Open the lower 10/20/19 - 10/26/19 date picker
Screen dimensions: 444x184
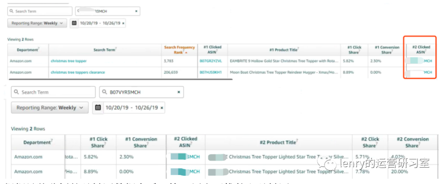click(132, 108)
